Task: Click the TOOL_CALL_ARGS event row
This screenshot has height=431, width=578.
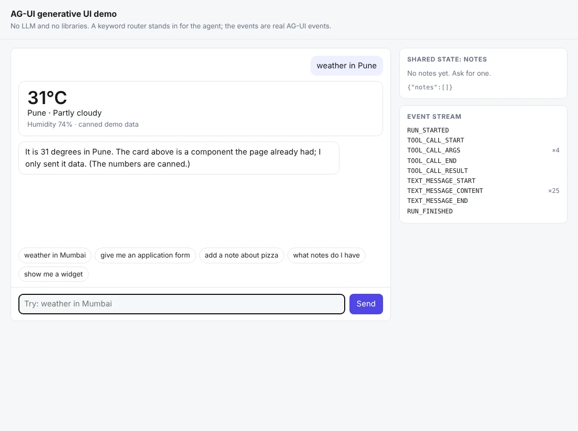Action: pyautogui.click(x=483, y=150)
